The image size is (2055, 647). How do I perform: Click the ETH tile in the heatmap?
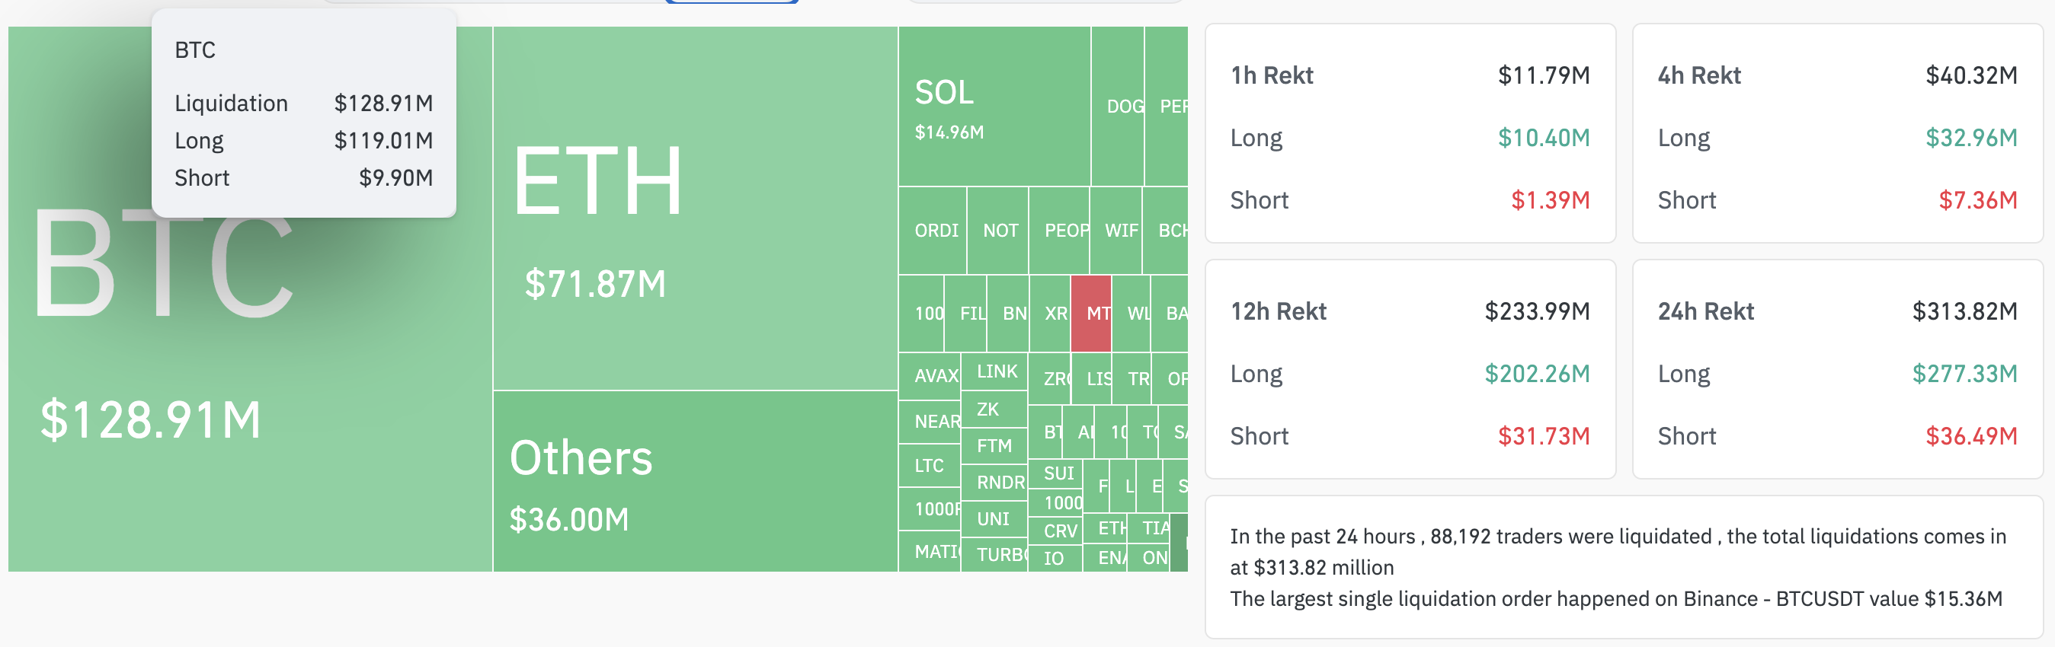tap(694, 207)
